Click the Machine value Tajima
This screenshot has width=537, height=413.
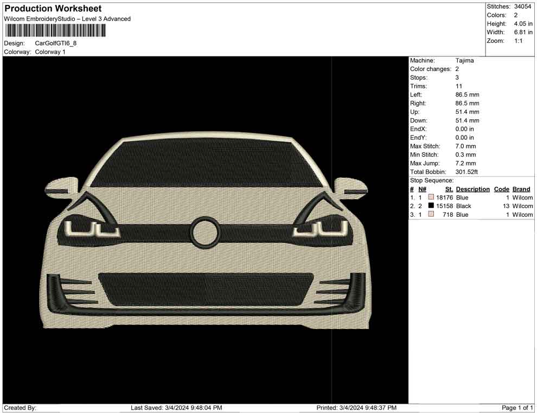click(x=464, y=61)
